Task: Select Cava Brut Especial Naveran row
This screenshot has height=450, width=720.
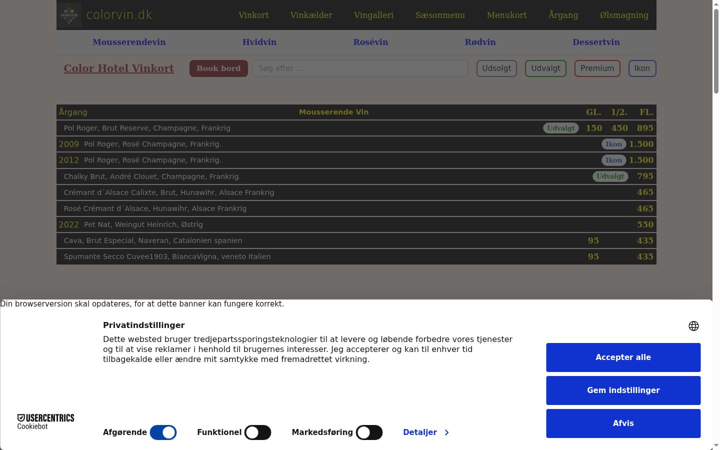Action: click(356, 240)
